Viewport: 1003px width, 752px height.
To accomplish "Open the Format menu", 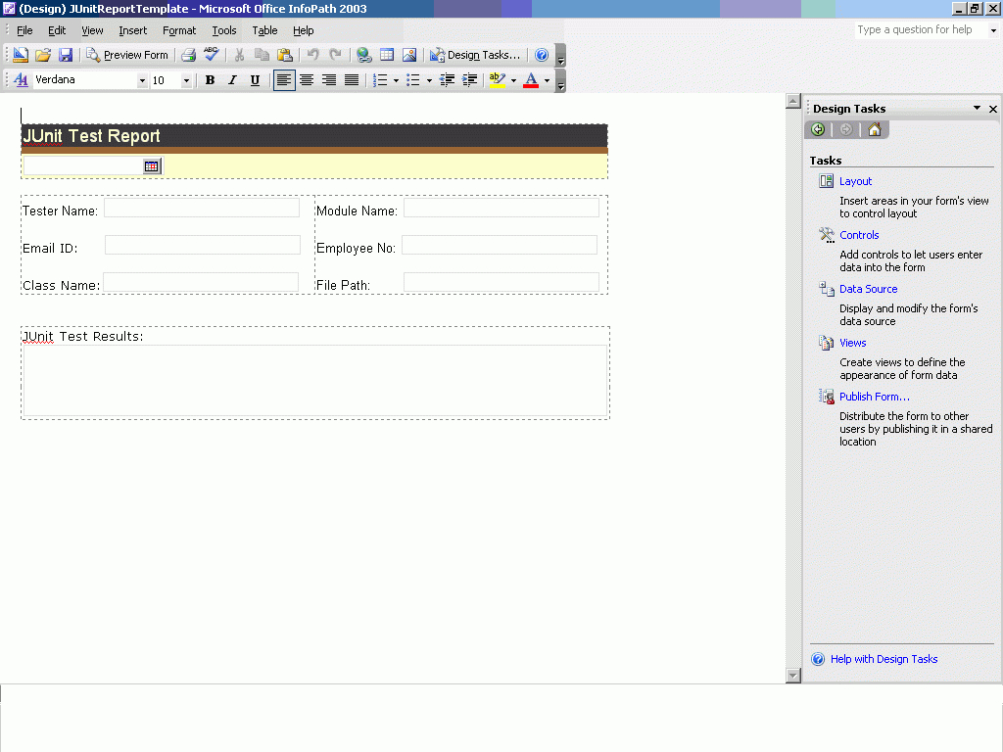I will coord(179,30).
